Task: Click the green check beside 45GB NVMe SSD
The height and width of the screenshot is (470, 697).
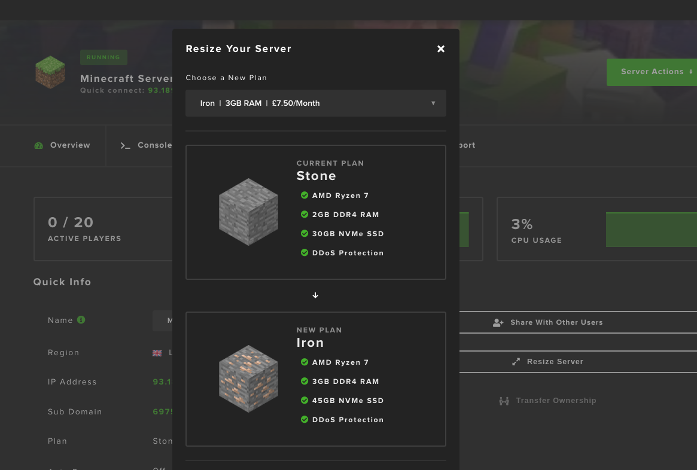Action: coord(305,400)
